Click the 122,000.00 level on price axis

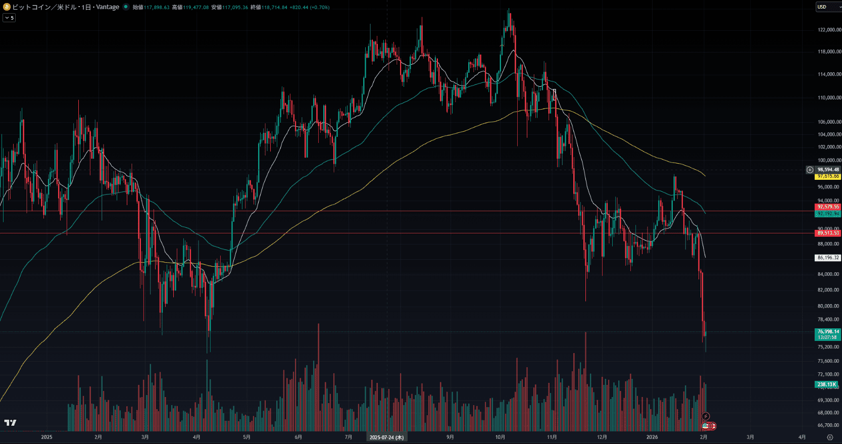[829, 30]
